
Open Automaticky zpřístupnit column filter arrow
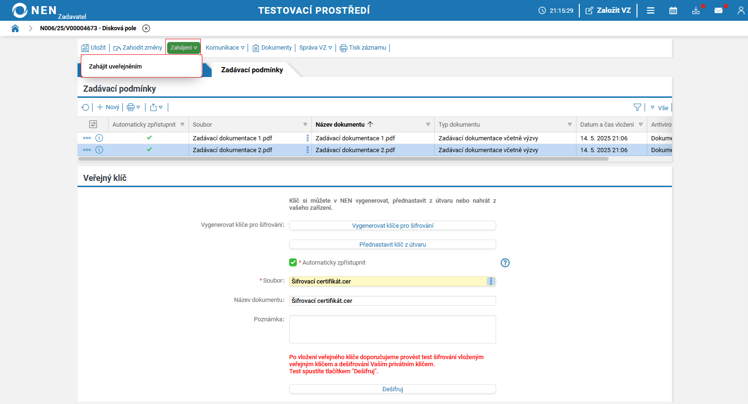(x=182, y=124)
